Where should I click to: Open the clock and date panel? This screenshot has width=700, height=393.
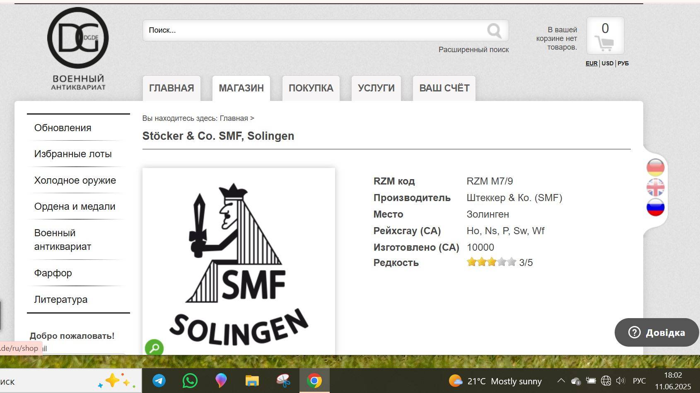point(673,381)
